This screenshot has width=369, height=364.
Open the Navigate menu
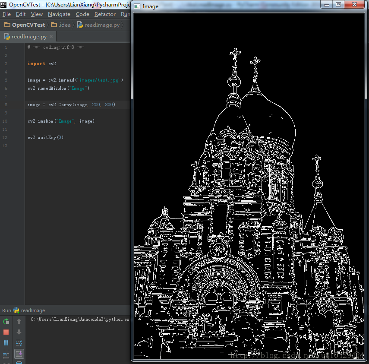pos(59,14)
